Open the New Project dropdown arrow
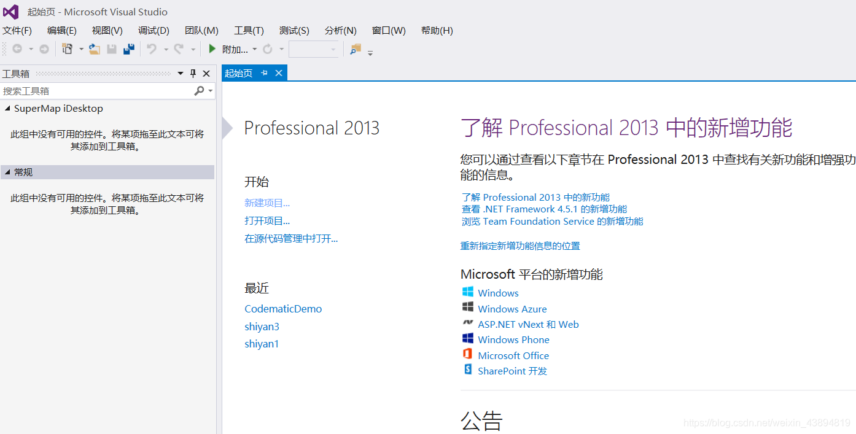The image size is (856, 434). click(81, 50)
